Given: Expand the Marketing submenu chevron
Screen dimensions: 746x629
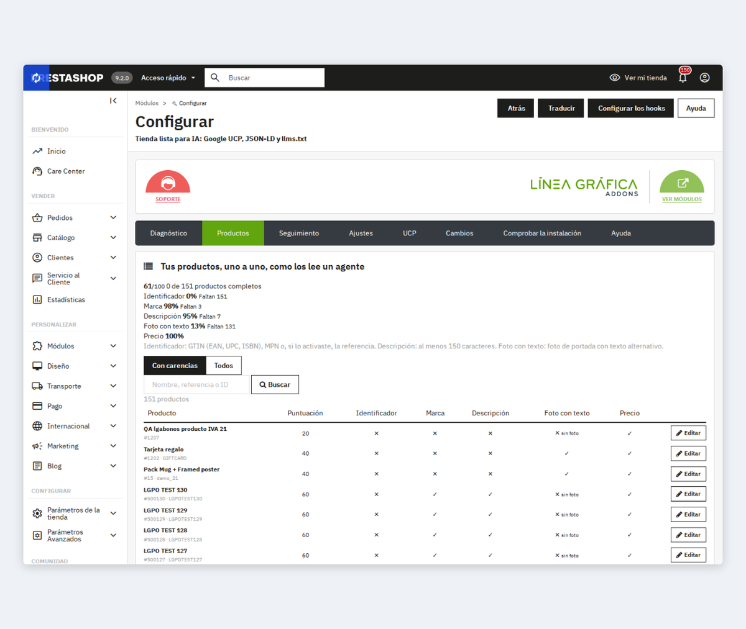Looking at the screenshot, I should 113,446.
